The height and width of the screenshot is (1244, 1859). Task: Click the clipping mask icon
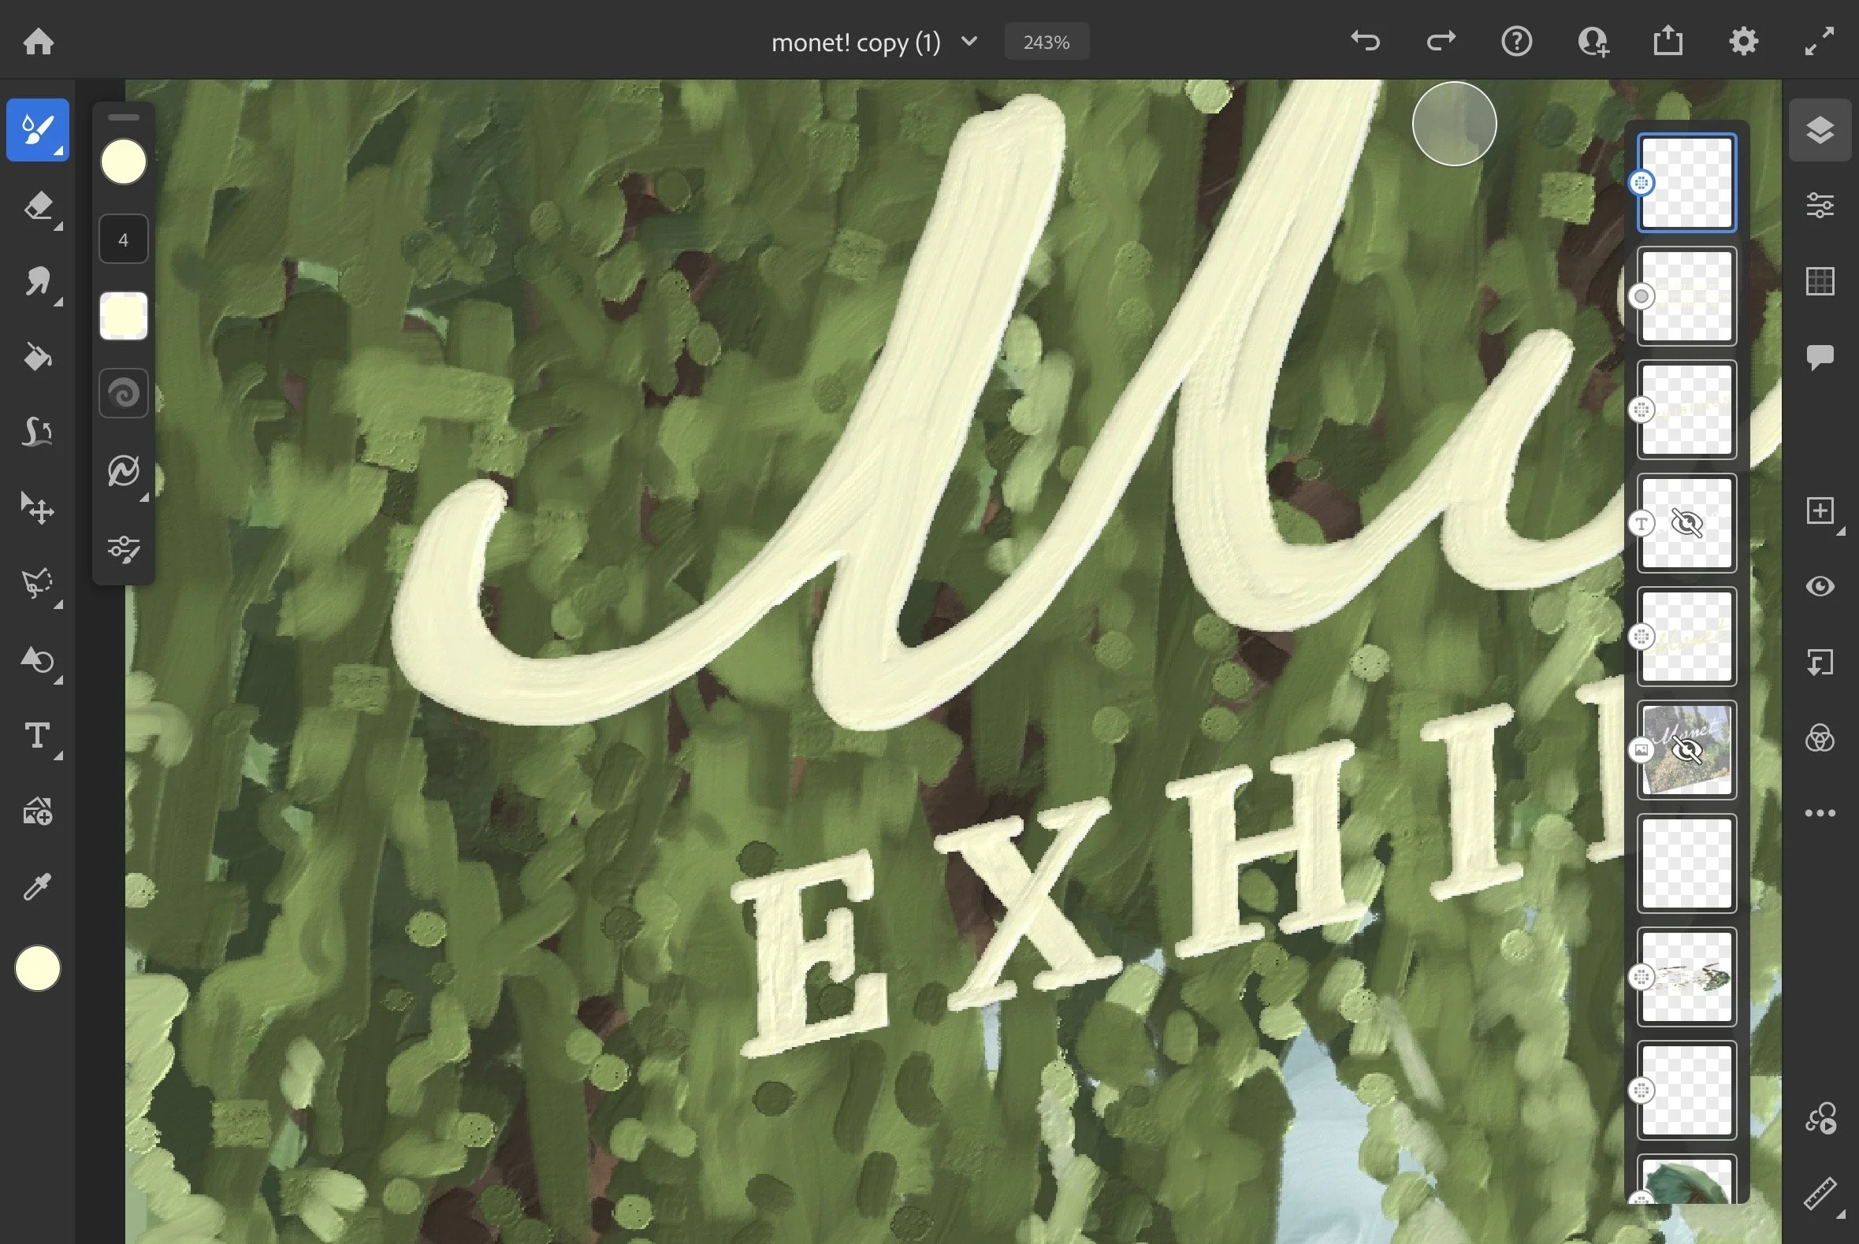point(1820,663)
